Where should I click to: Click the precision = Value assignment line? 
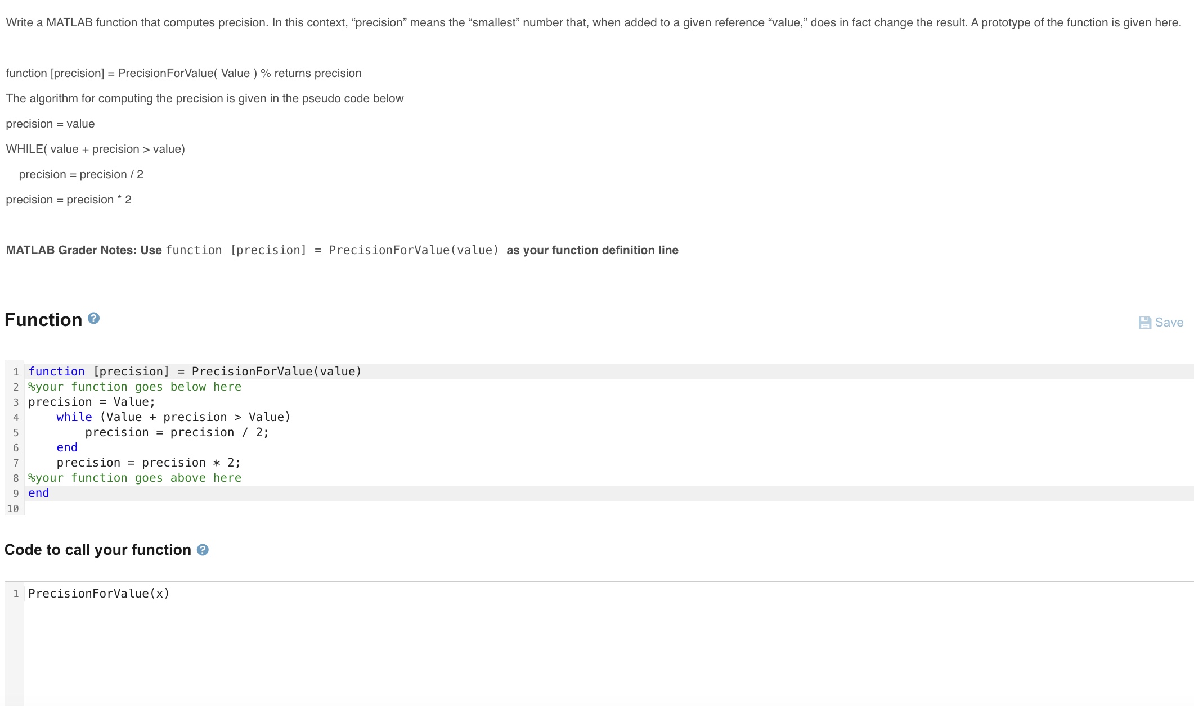click(91, 401)
